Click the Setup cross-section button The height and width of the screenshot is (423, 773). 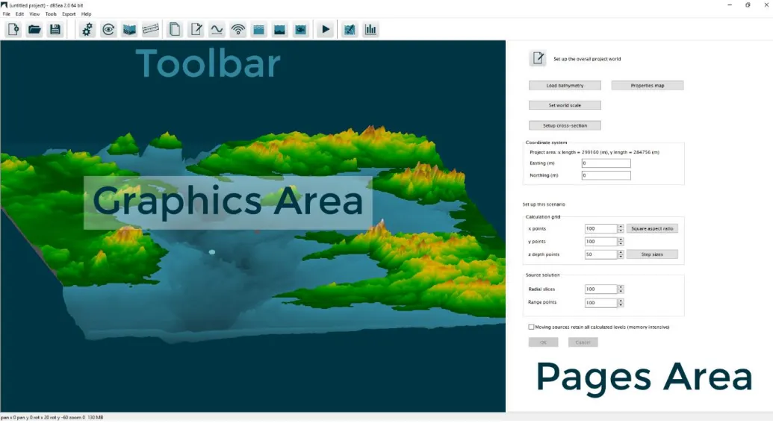coord(565,125)
